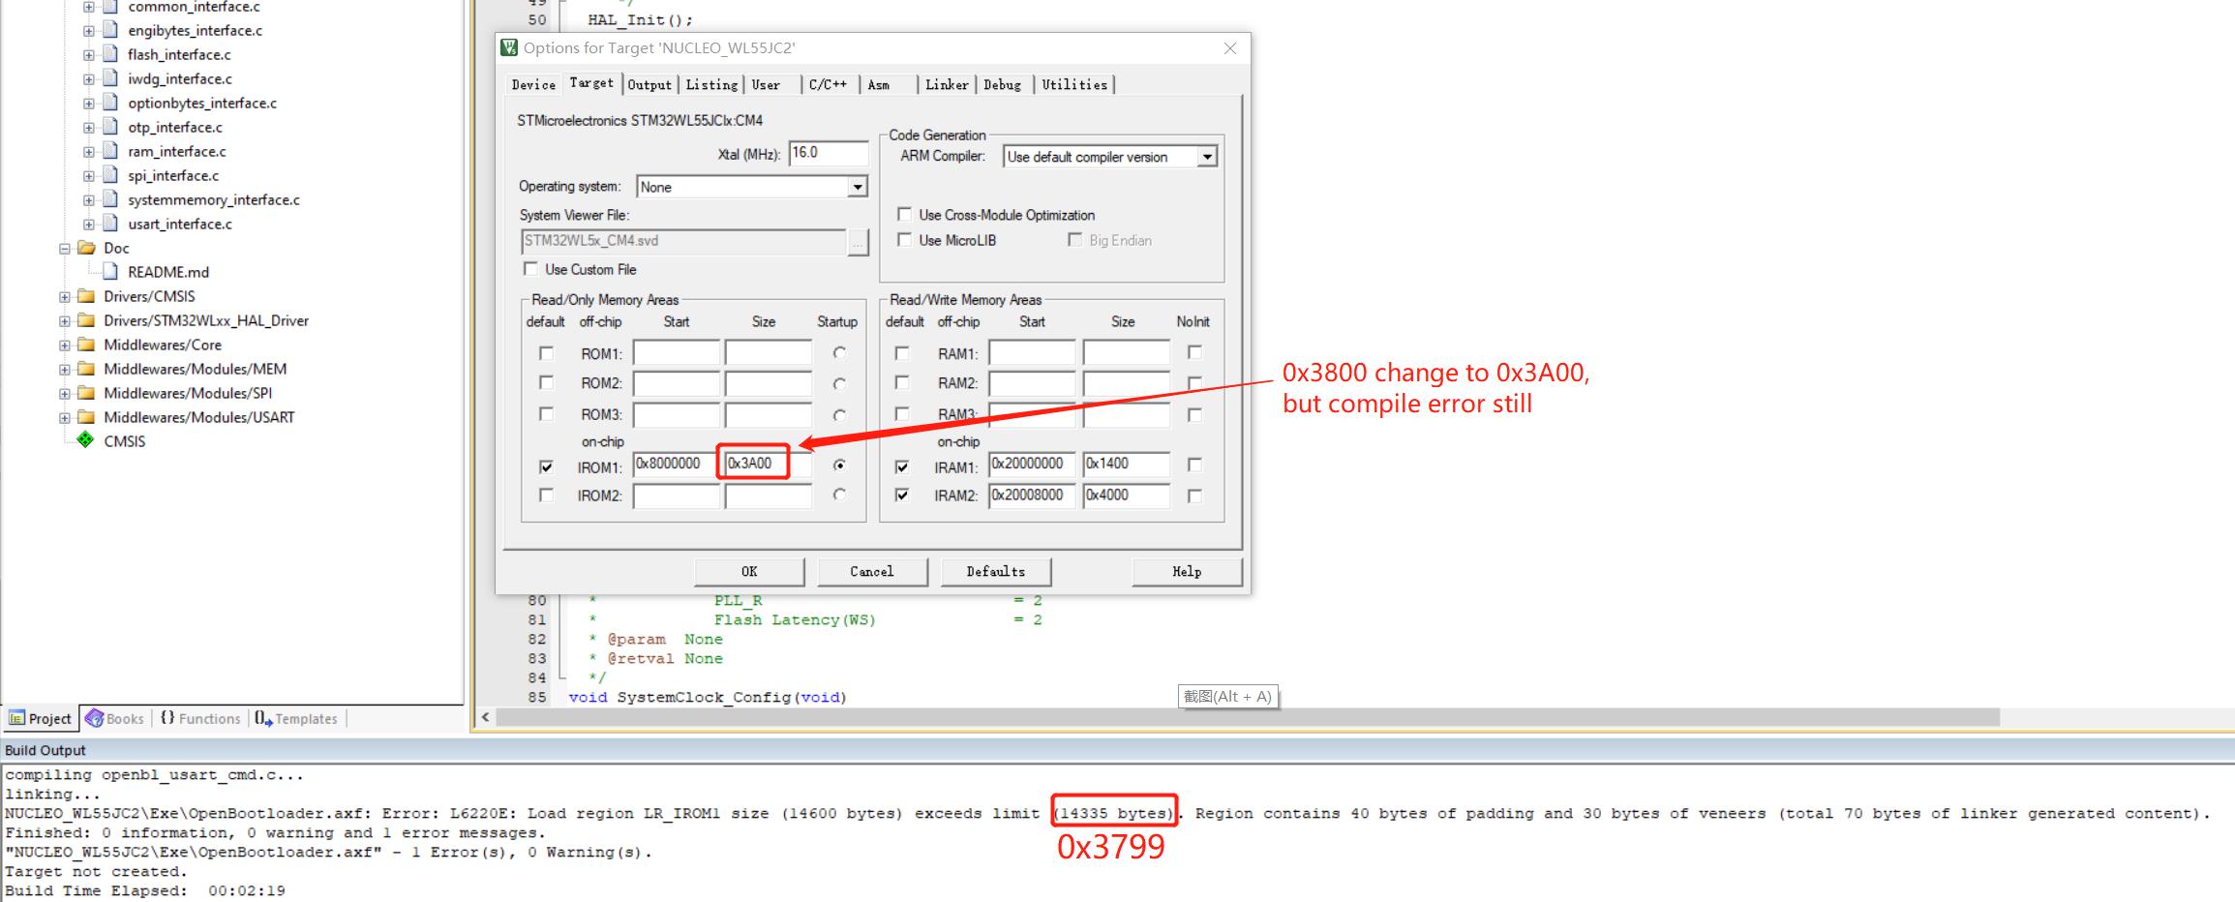Select ROM1 startup radio button

tap(839, 353)
